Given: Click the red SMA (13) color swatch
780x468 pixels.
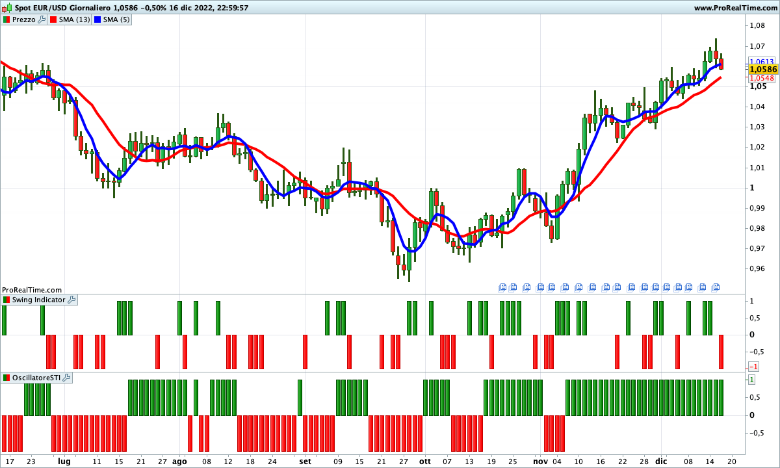Looking at the screenshot, I should [x=53, y=19].
